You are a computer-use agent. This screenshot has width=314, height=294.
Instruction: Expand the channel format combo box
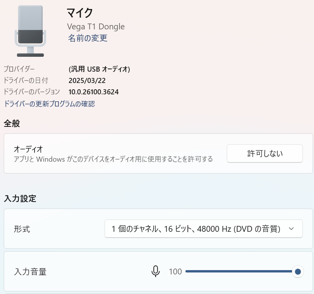[x=203, y=229]
